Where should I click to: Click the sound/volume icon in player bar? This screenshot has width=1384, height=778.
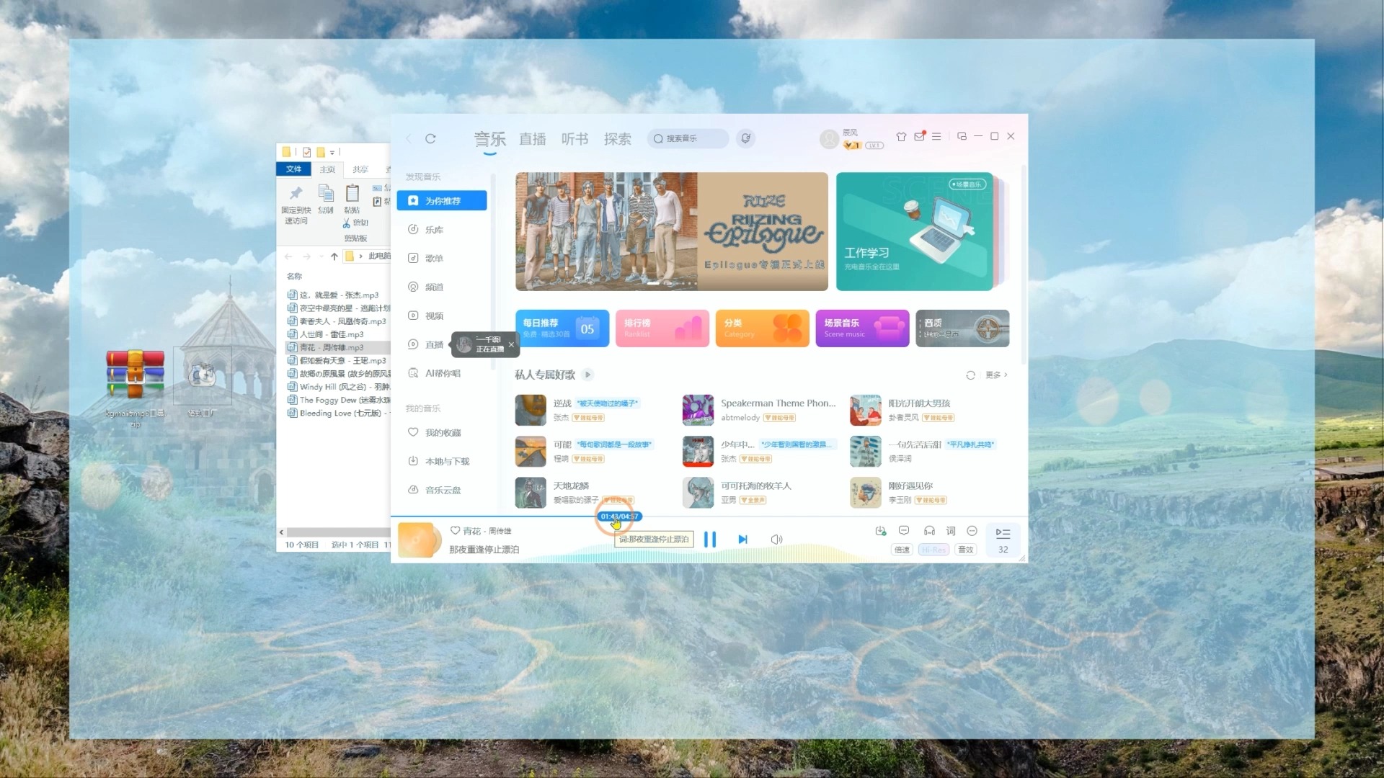776,540
